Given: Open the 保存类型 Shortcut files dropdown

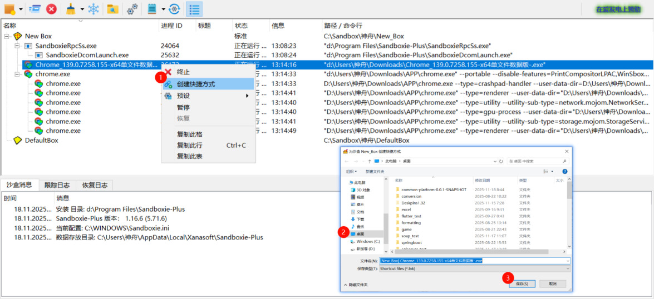Looking at the screenshot, I should pyautogui.click(x=474, y=268).
